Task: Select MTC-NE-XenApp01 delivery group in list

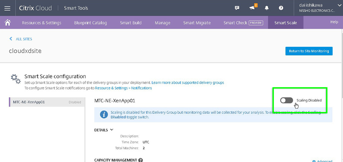Action: [x=47, y=102]
